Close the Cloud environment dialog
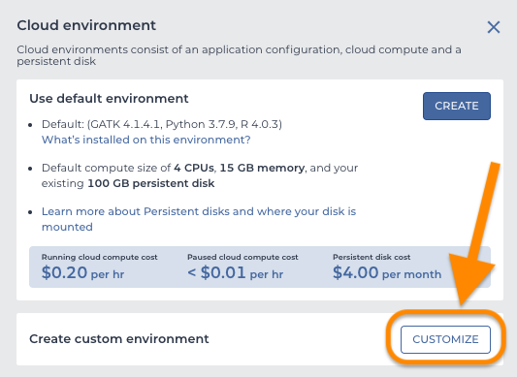517x377 pixels. coord(494,27)
